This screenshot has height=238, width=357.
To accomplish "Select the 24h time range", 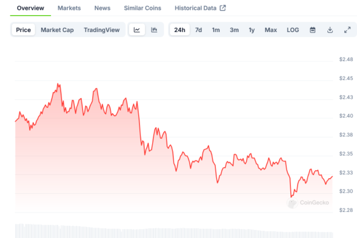I will (x=180, y=30).
